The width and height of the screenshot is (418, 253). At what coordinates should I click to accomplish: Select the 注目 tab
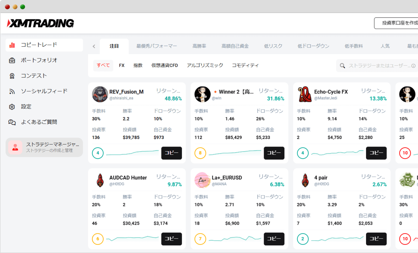tap(114, 46)
